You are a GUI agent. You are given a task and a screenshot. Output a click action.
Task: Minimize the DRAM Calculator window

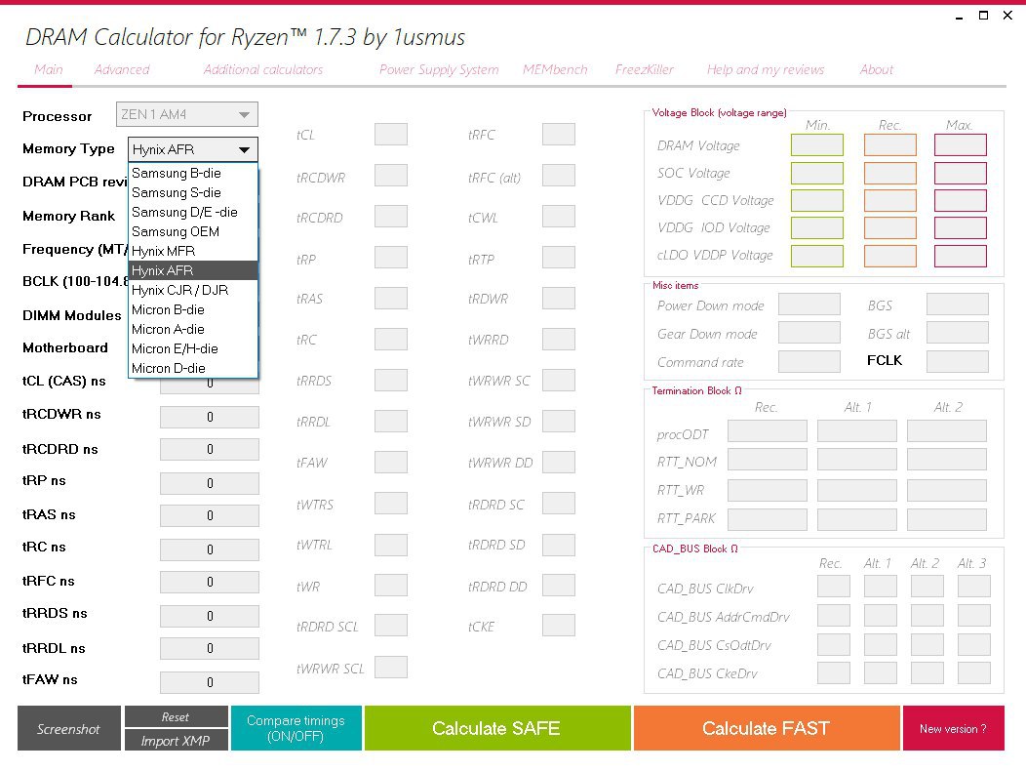(960, 16)
